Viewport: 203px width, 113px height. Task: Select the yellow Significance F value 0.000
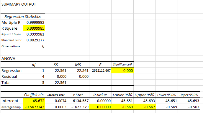(x=122, y=70)
